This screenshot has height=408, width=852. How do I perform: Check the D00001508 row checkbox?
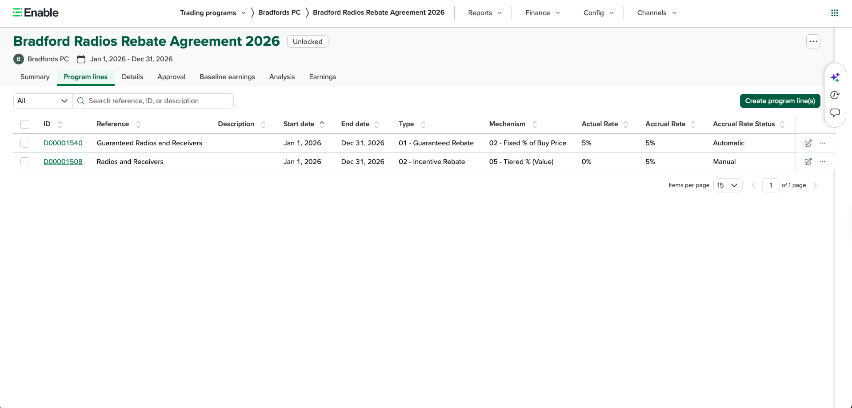click(x=25, y=162)
